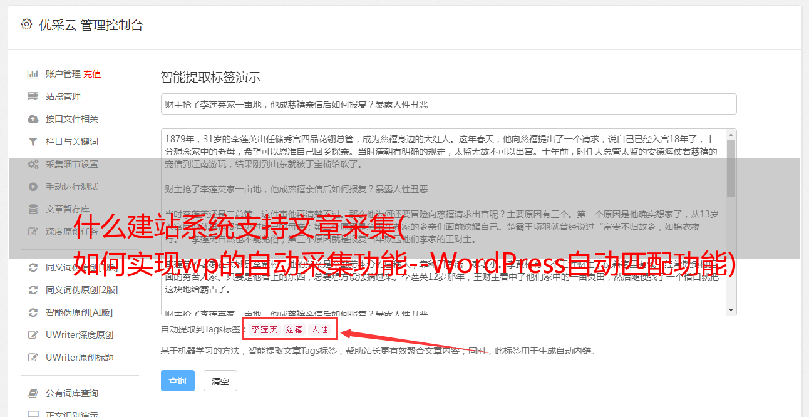
Task: Select 手动运行测试 in the sidebar
Action: (72, 187)
